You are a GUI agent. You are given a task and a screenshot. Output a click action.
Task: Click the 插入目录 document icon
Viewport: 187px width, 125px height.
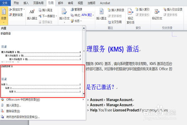2,105
